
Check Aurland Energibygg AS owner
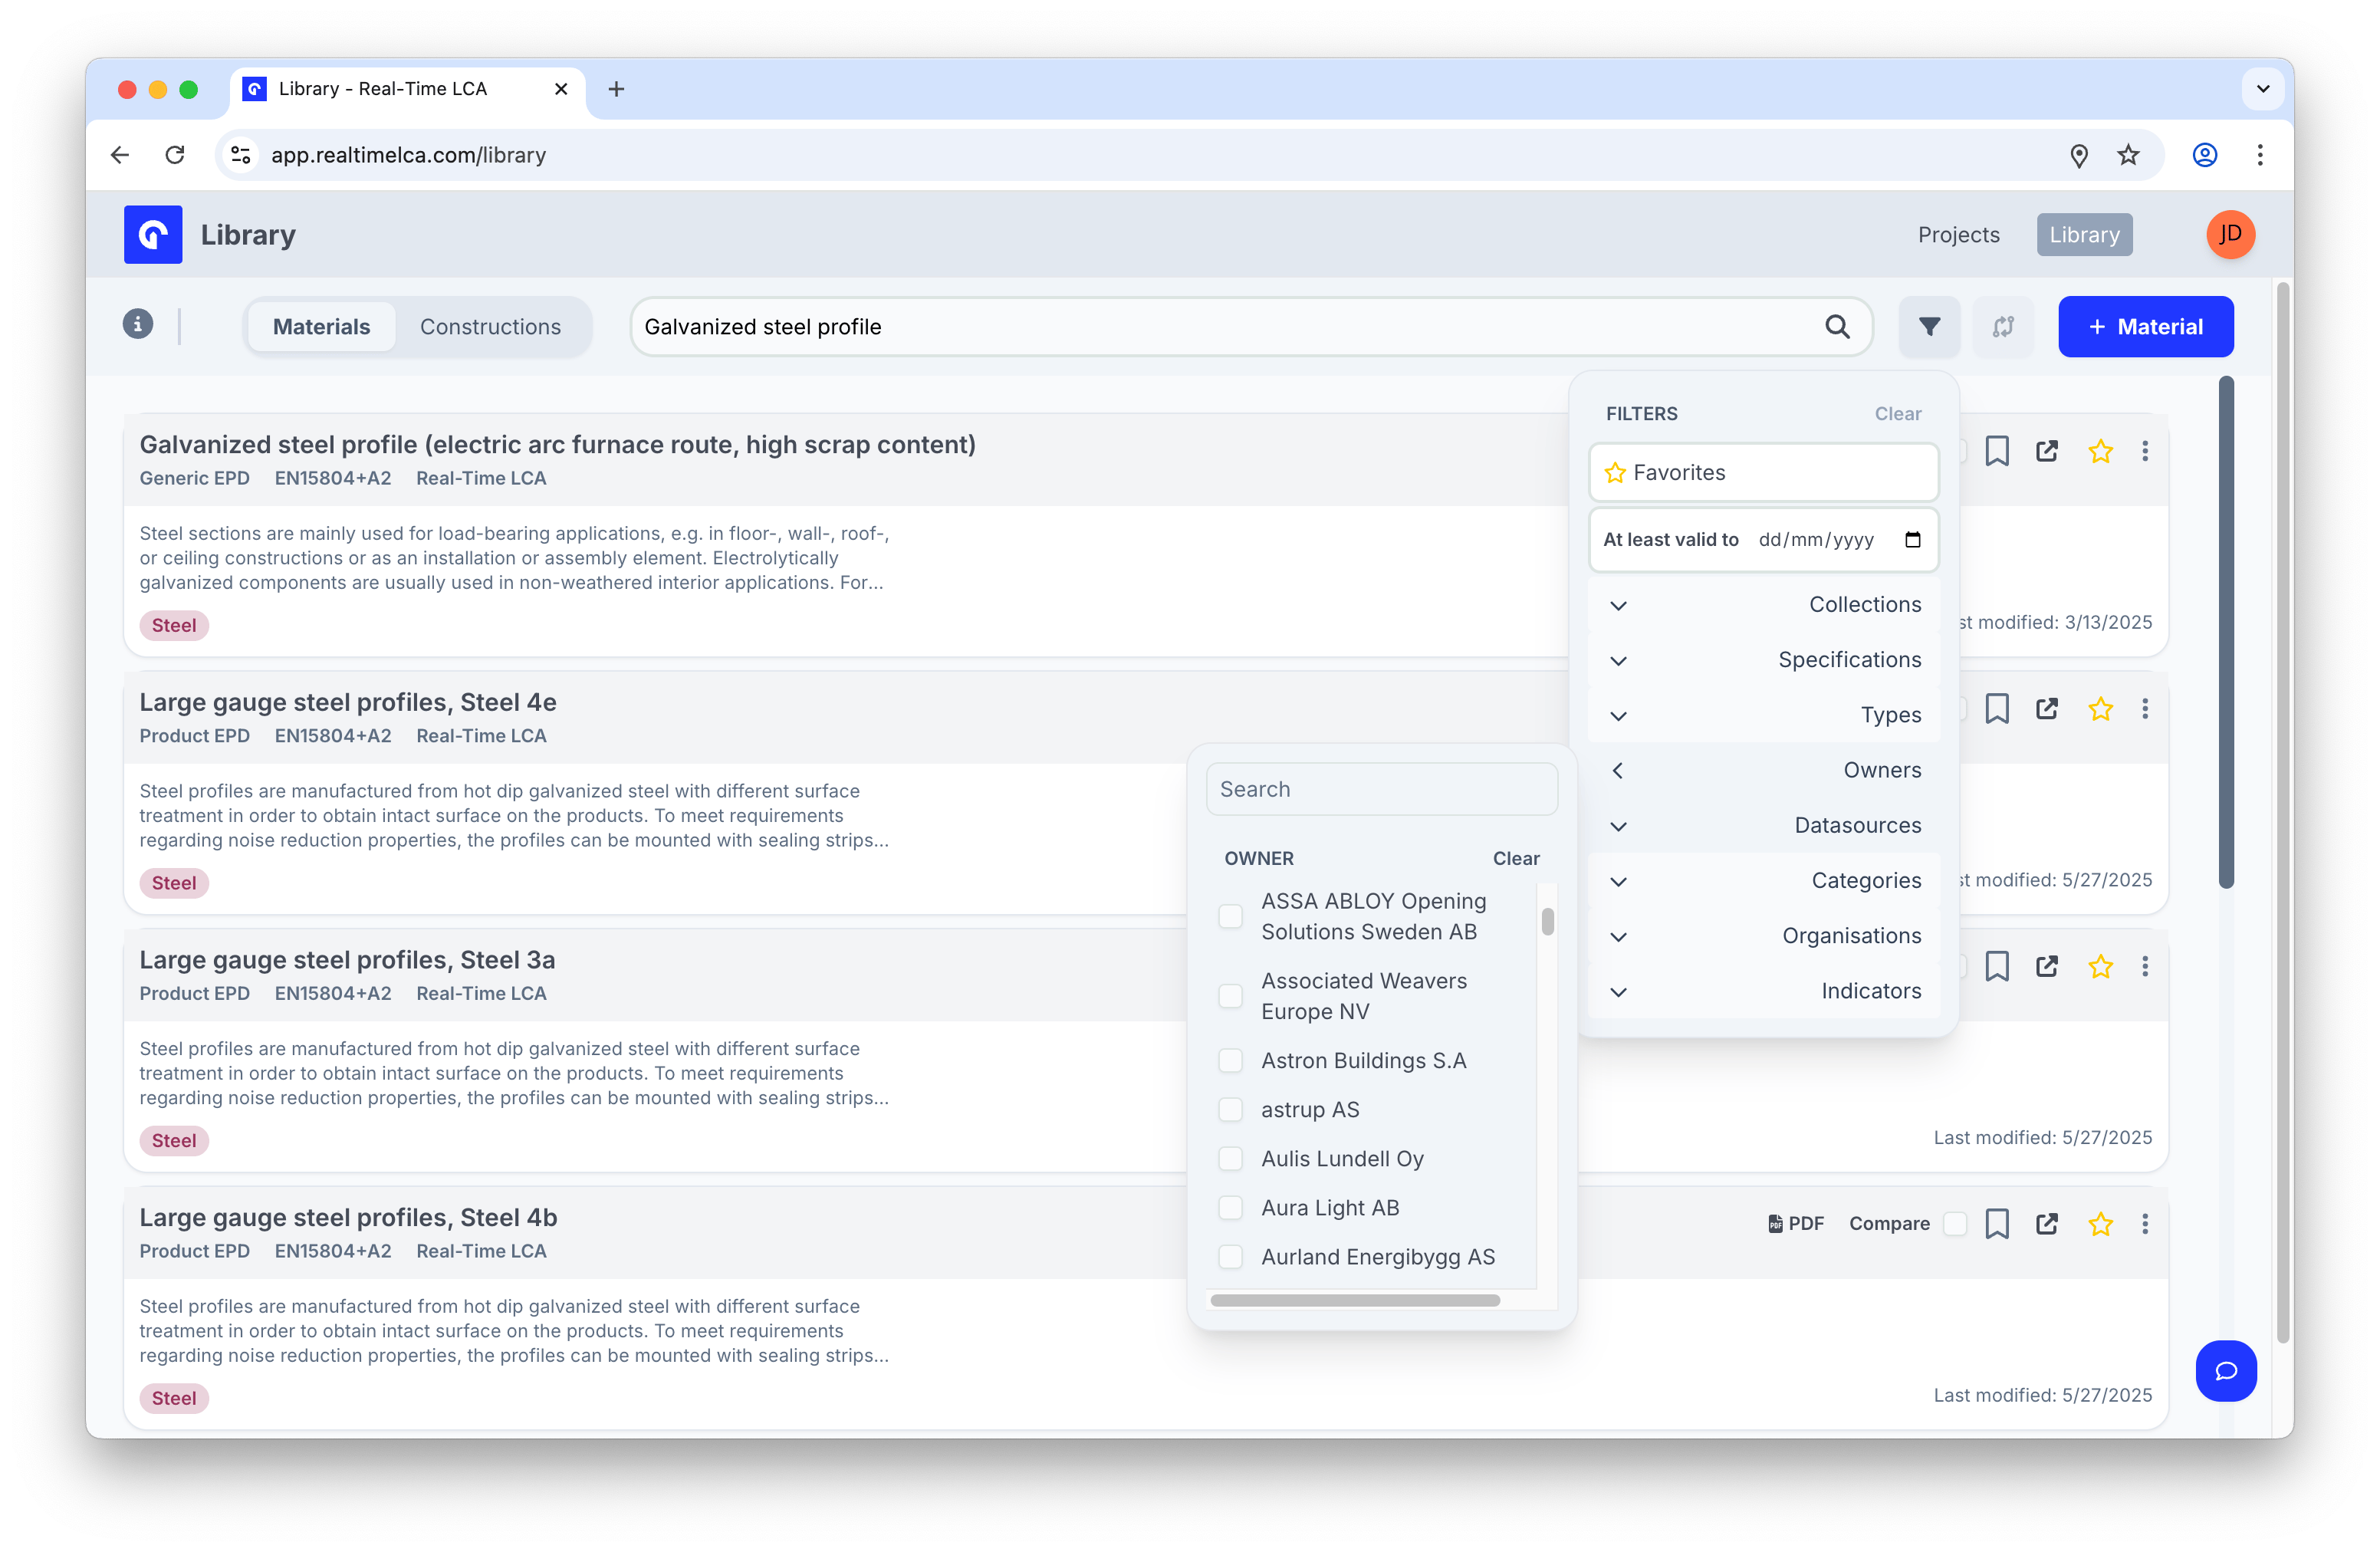(1230, 1257)
